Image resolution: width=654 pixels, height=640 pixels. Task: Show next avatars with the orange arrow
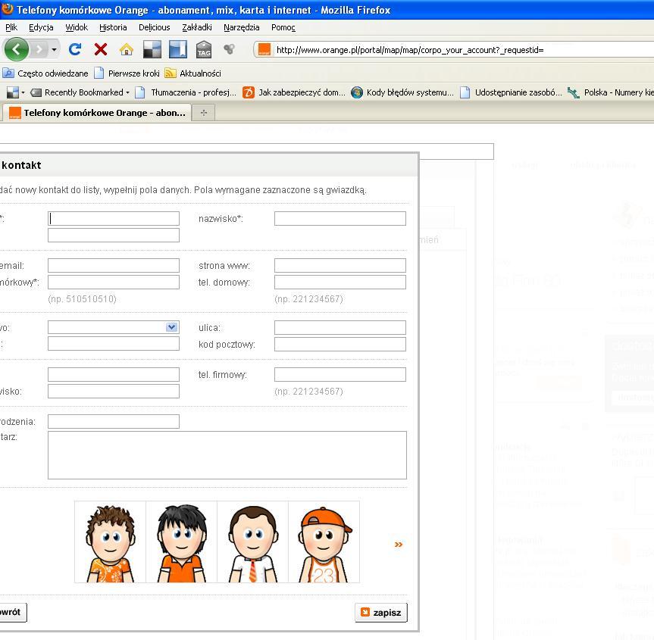coord(399,544)
